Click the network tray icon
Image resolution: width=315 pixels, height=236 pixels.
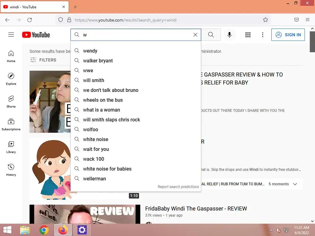[286, 230]
